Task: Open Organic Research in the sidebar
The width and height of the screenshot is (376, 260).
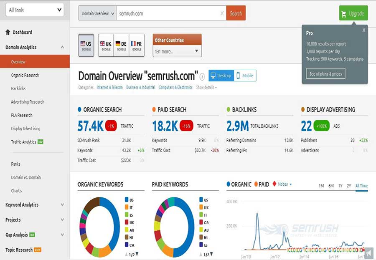Action: pyautogui.click(x=25, y=75)
